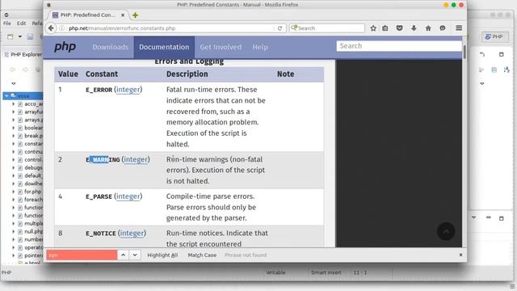Expand the debugs file node in Eclipse
This screenshot has height=291, width=517.
[x=13, y=167]
